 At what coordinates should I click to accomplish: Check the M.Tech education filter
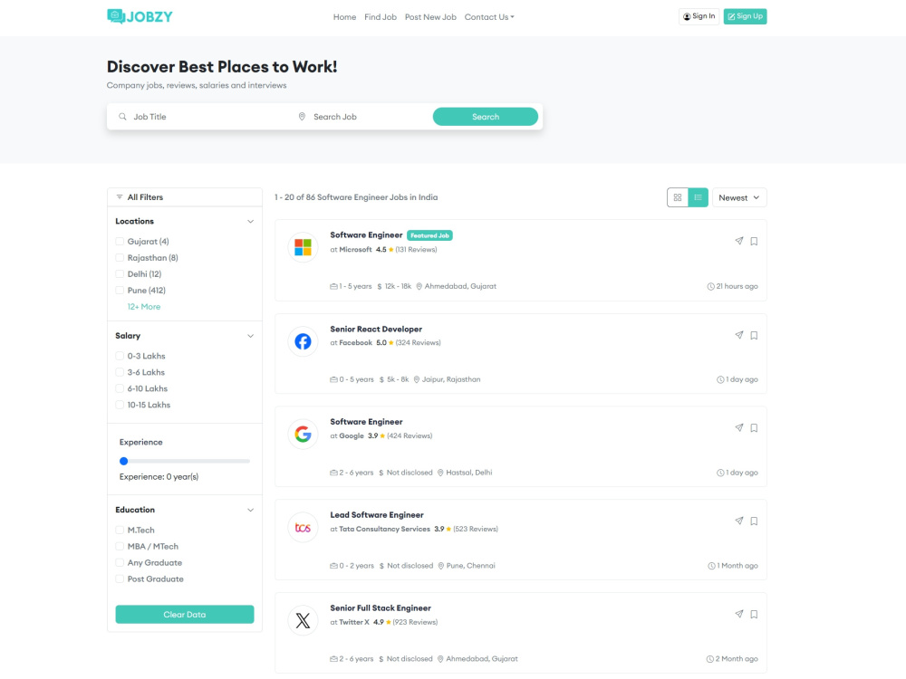120,530
